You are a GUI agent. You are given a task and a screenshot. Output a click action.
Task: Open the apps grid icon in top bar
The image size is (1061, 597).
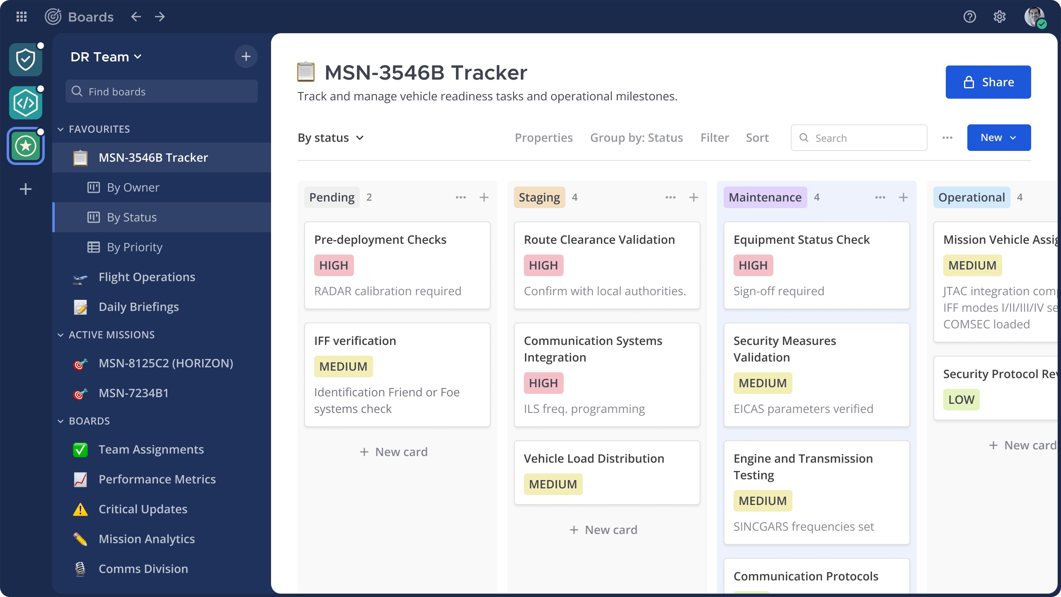pos(22,17)
